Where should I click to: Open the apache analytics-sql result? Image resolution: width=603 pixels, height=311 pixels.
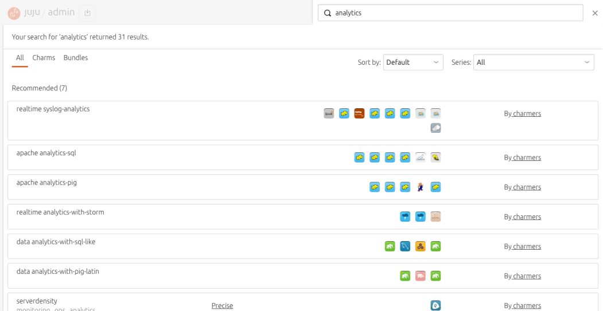303,158
